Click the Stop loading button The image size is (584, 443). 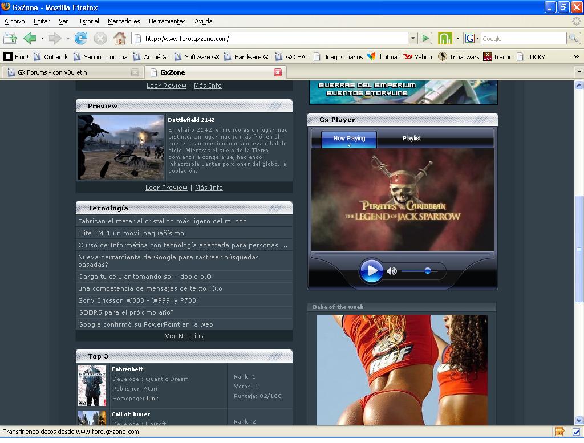[100, 38]
